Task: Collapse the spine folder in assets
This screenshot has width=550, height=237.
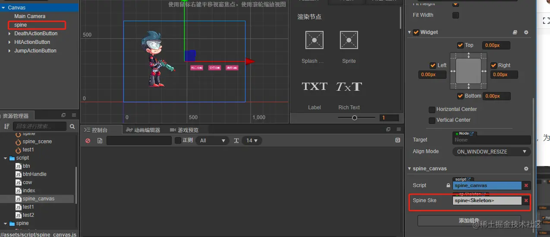Action: 6,224
